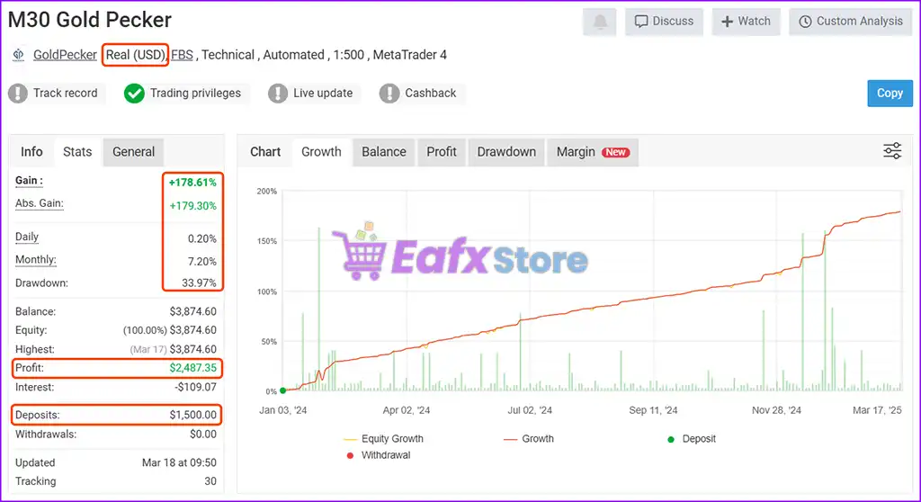This screenshot has height=502, width=921.
Task: Select the Drawdown chart tab
Action: 506,152
